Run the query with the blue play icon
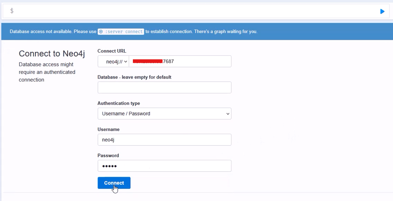Screen dimensions: 393x201 click(x=382, y=11)
